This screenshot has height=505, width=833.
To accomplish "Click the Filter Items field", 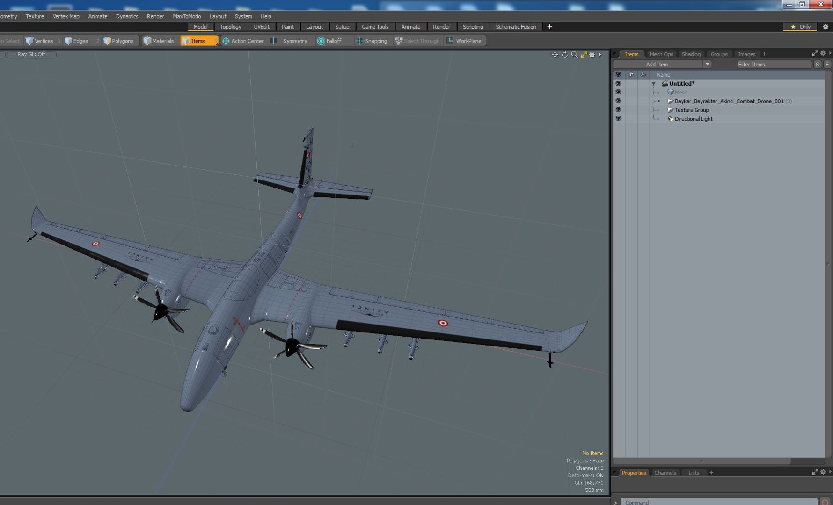I will 774,65.
